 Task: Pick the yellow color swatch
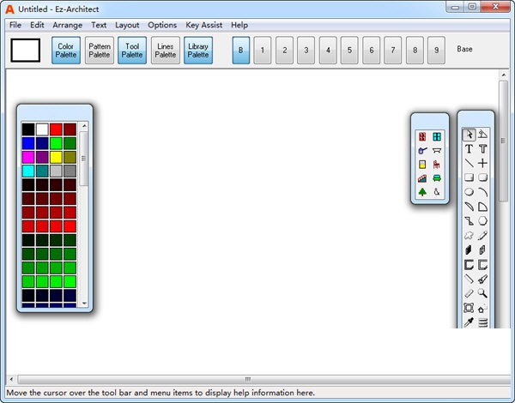tap(57, 157)
